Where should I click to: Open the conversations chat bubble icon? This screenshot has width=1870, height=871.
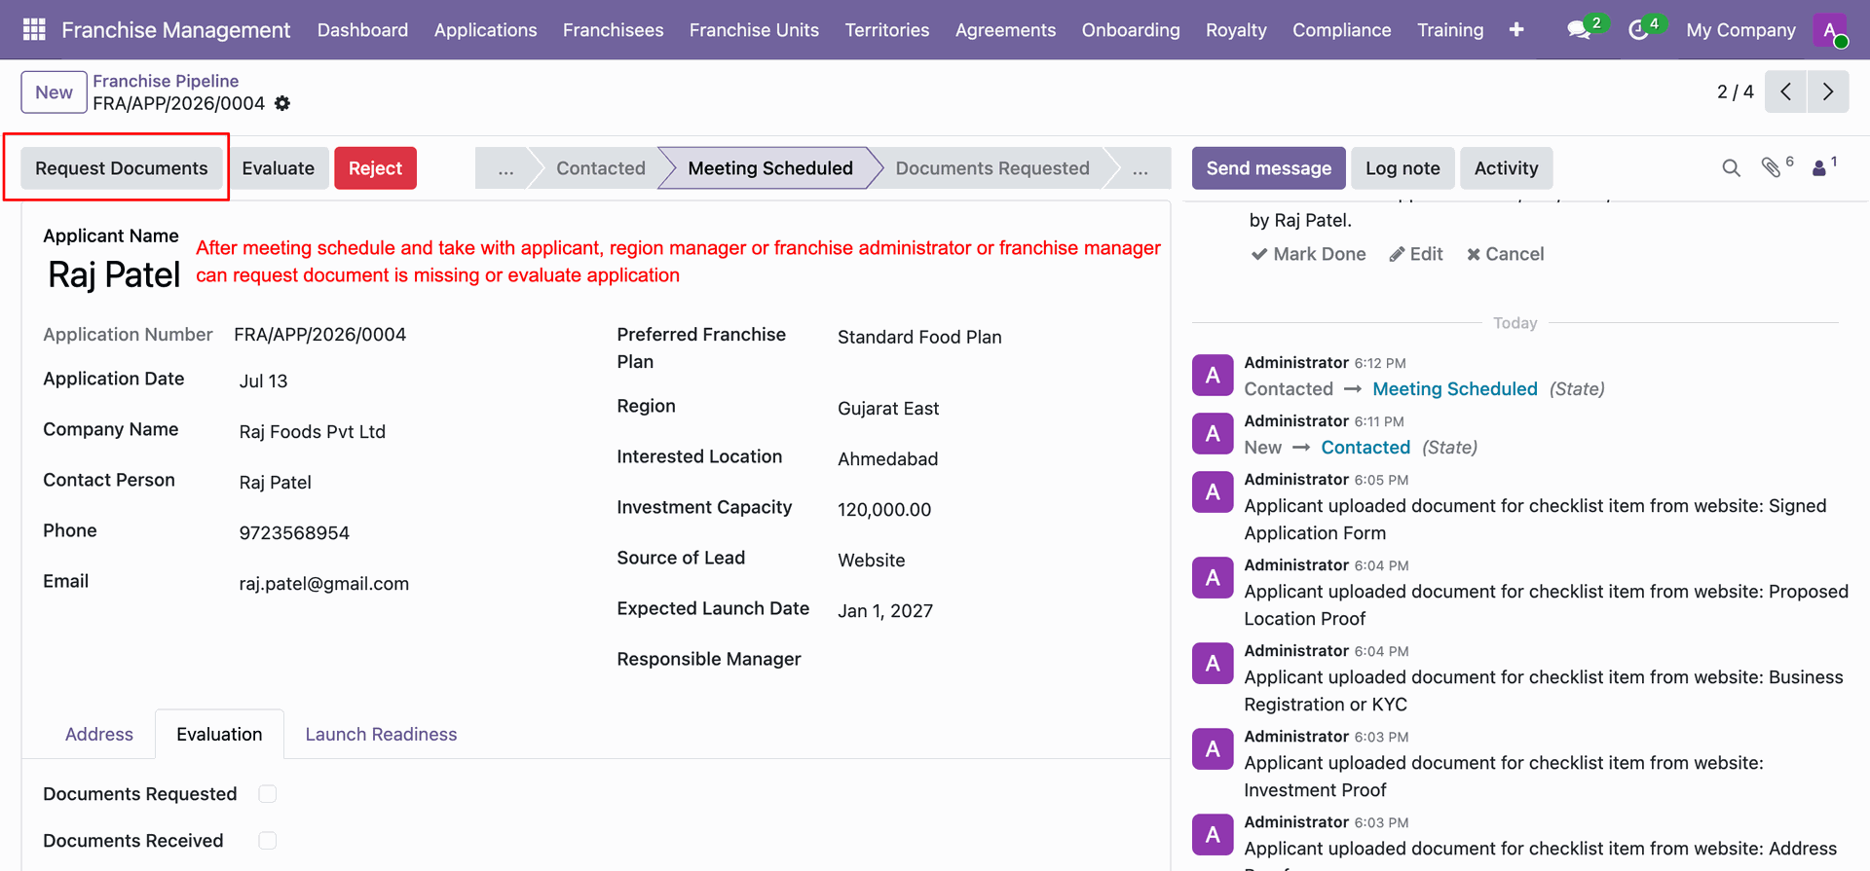(1579, 30)
